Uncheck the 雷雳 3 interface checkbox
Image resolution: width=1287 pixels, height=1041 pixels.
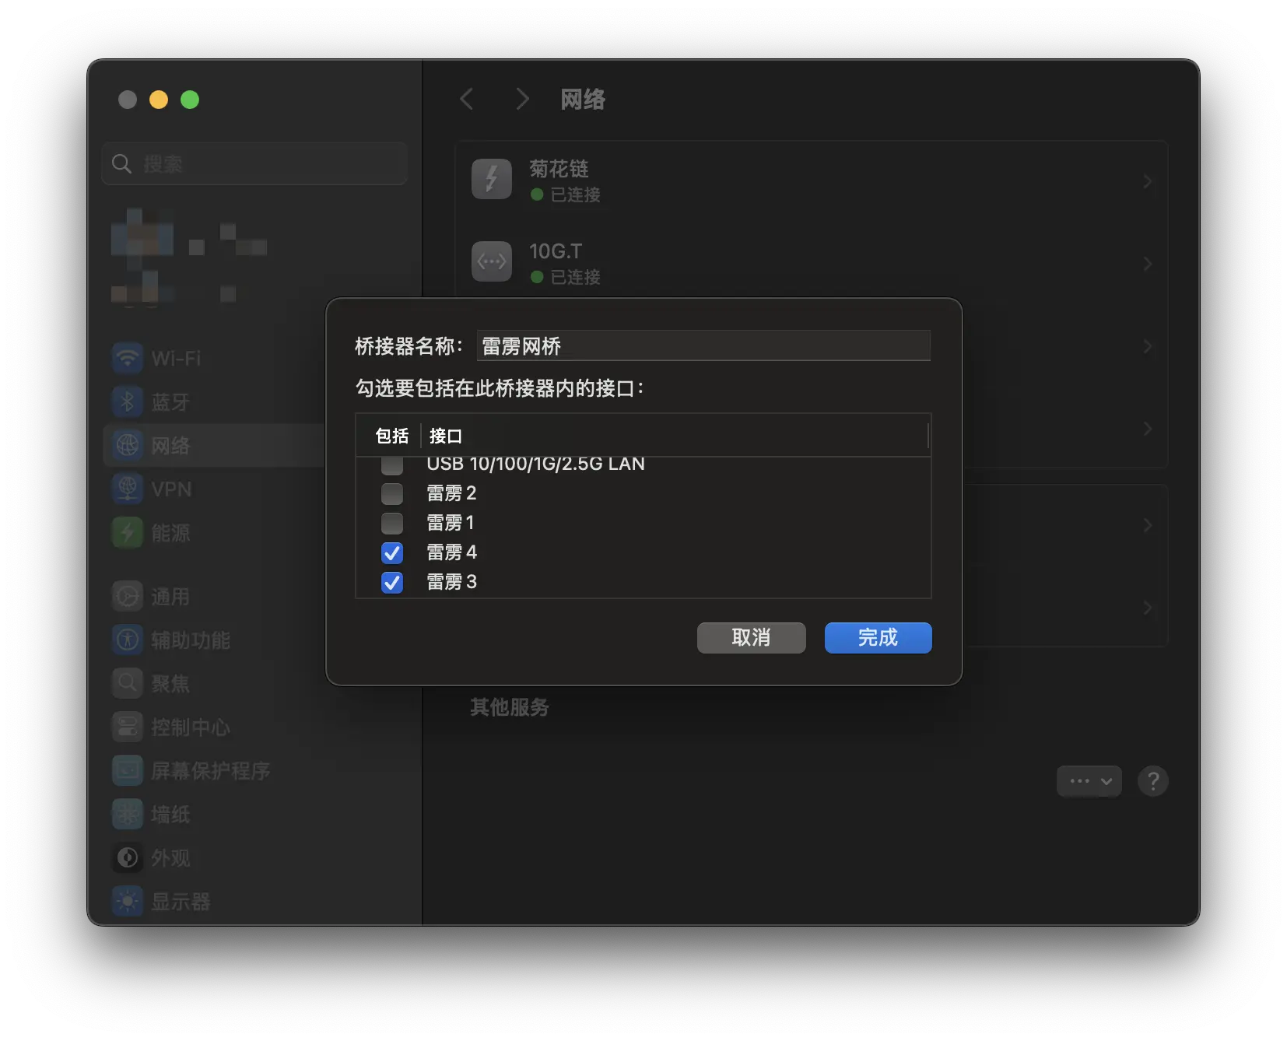tap(392, 583)
